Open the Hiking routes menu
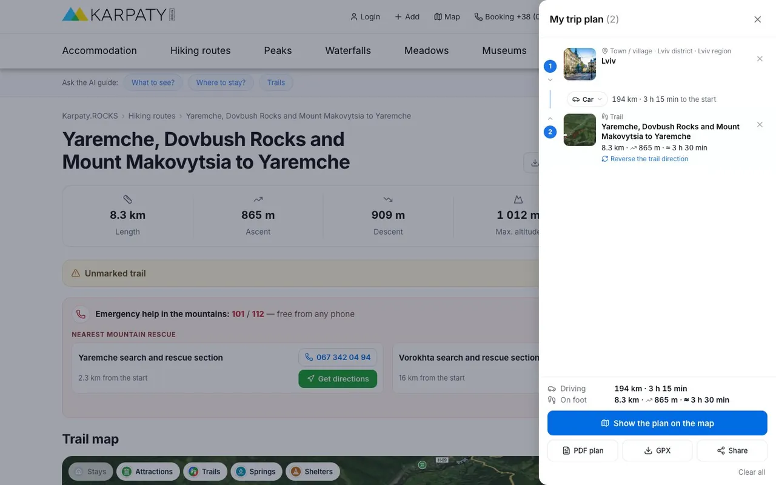This screenshot has width=776, height=485. click(x=200, y=51)
